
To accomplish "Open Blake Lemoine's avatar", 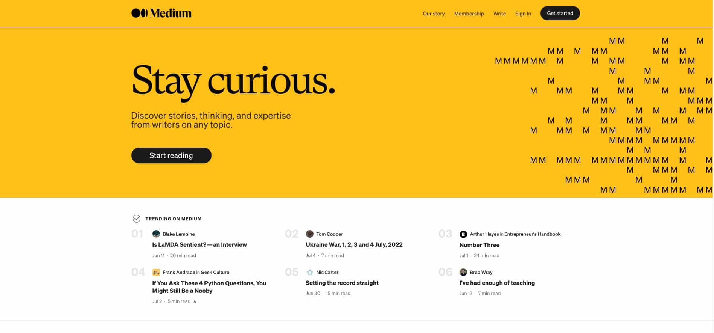I will pyautogui.click(x=156, y=234).
